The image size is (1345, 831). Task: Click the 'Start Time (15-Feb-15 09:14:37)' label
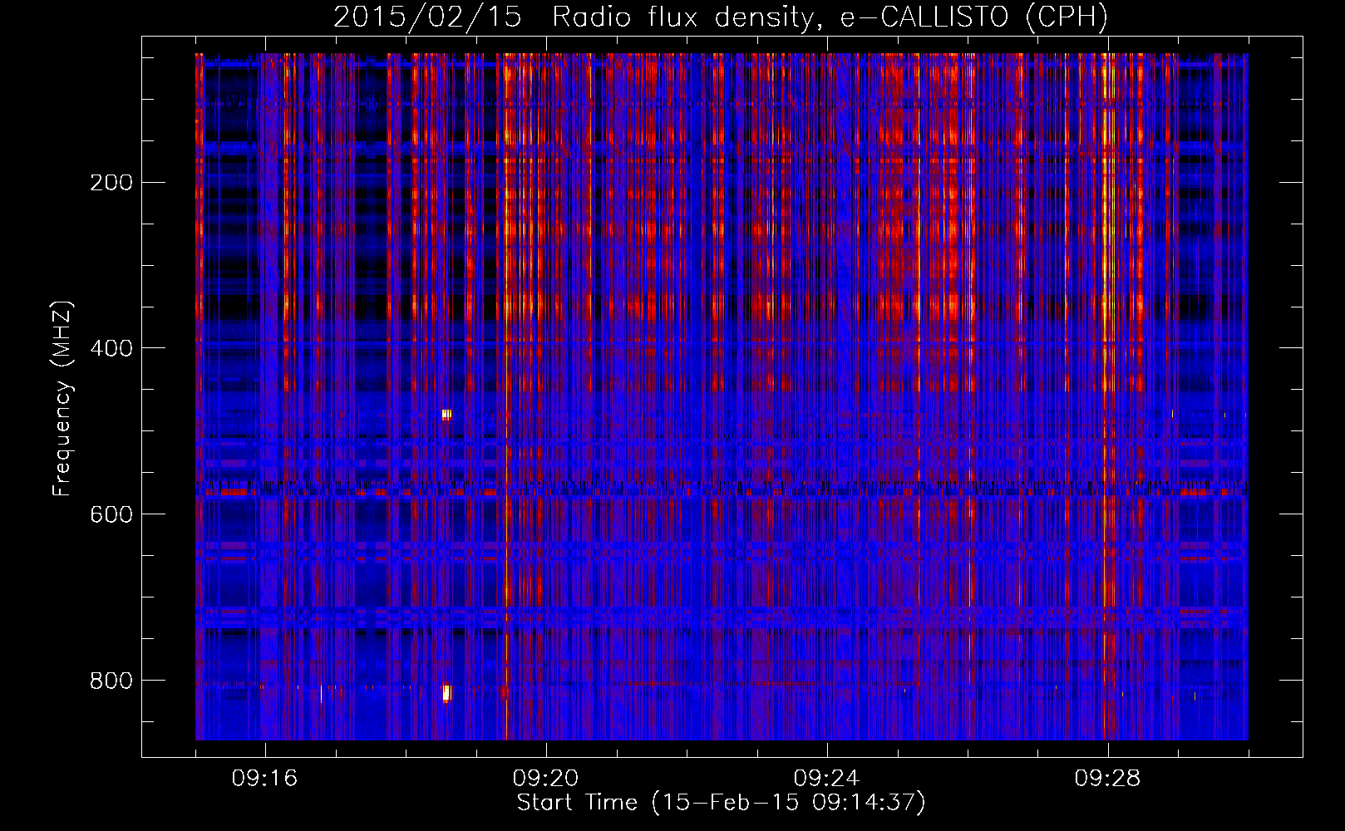click(722, 803)
